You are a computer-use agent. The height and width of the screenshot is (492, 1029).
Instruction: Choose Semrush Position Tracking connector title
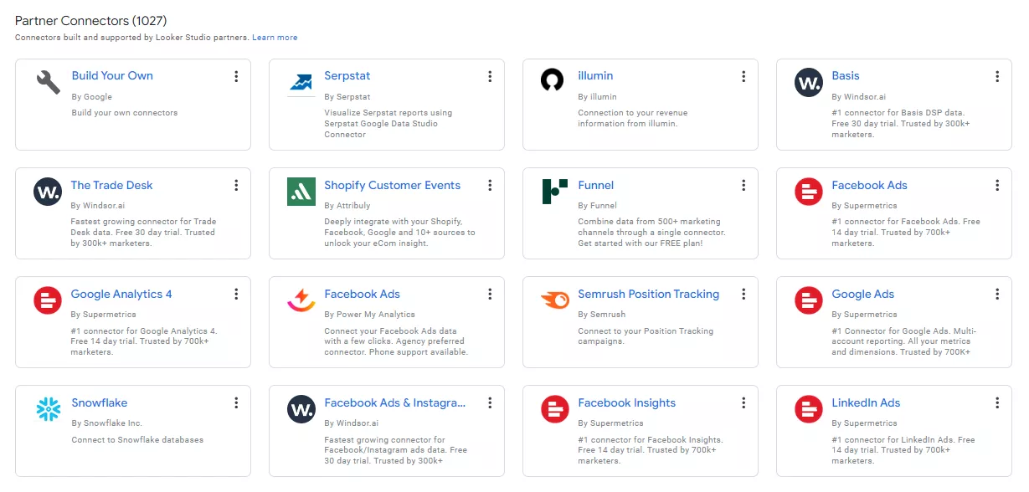coord(649,294)
